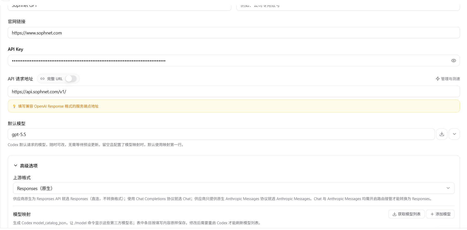Open the default model dropdown arrow
467x230 pixels.
coord(454,134)
